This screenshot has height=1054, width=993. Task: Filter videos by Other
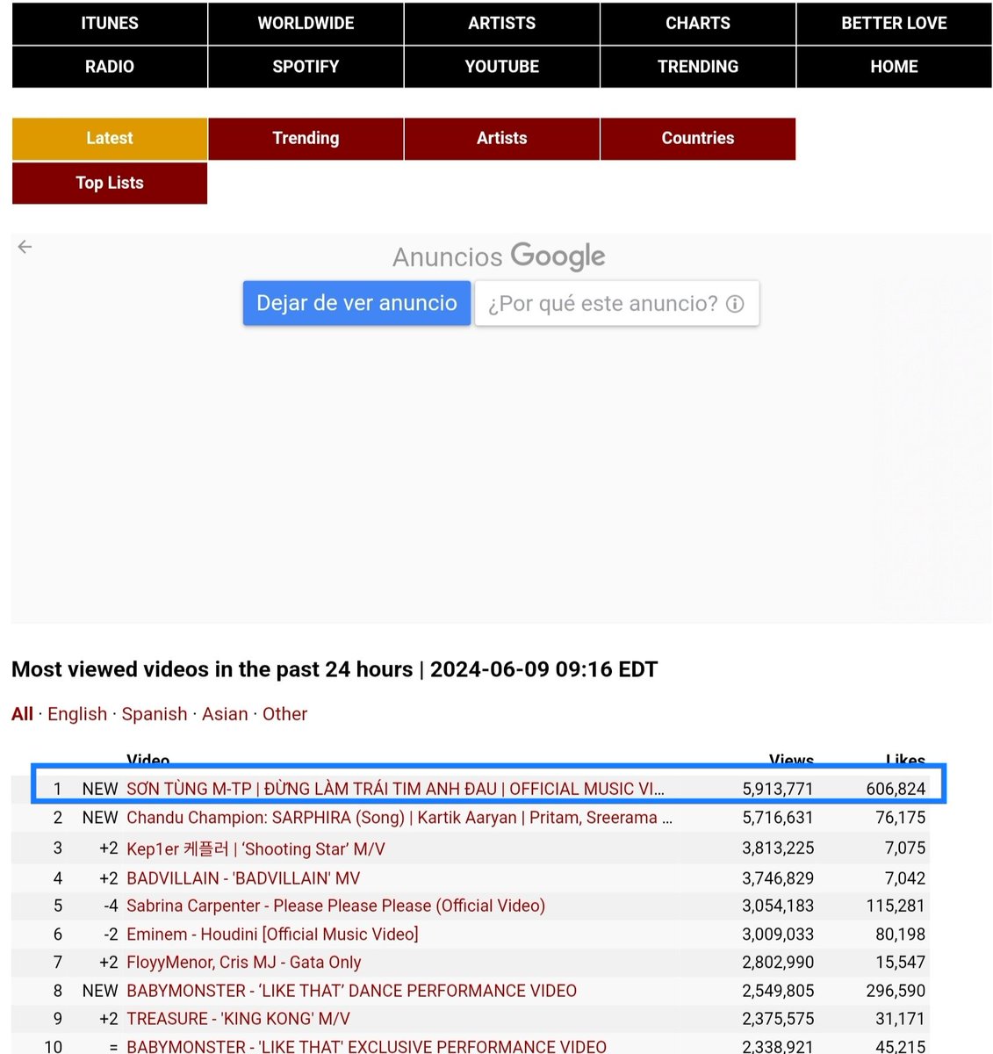pos(284,714)
